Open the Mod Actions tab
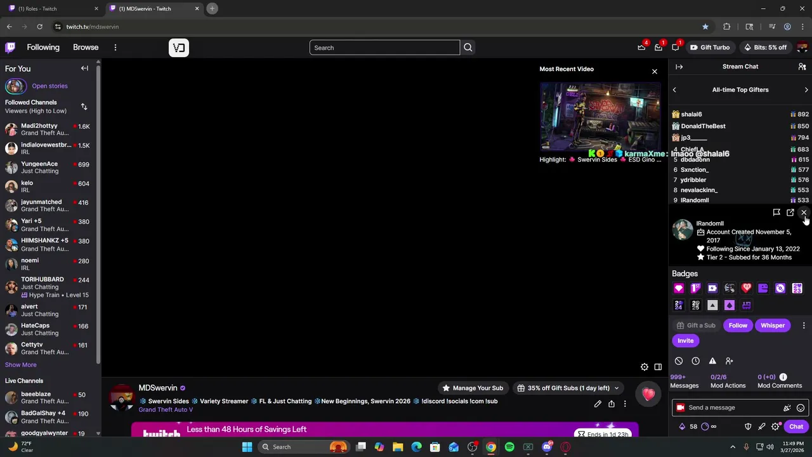The image size is (812, 457). click(728, 381)
